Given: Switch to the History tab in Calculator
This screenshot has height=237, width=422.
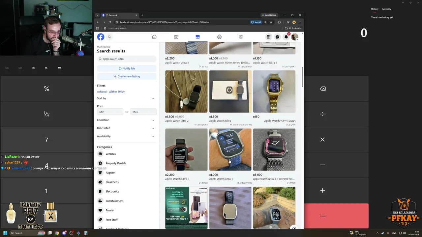Looking at the screenshot, I should coord(375,9).
